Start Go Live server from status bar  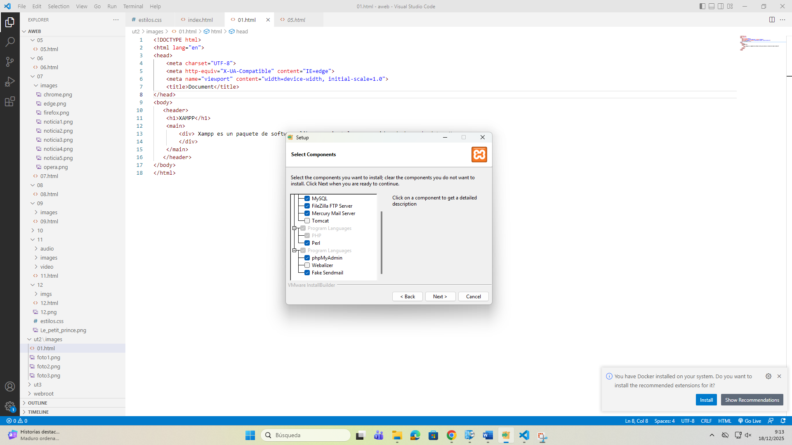click(749, 421)
